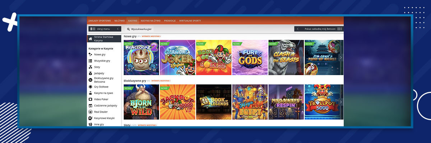Click the roulette icon next to Gry Stołowe
The image size is (431, 143).
point(91,87)
